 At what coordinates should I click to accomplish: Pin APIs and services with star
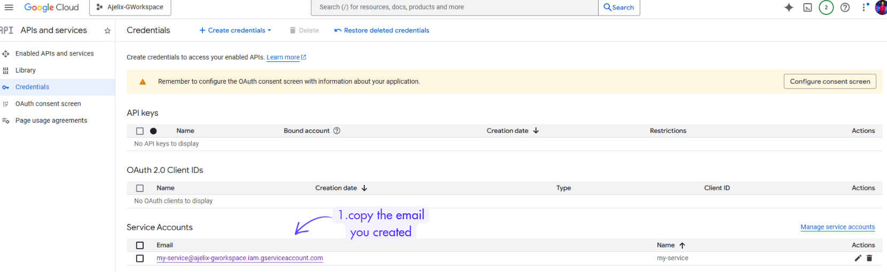(x=107, y=31)
